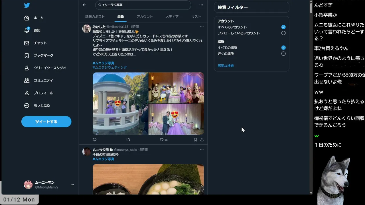Image resolution: width=365 pixels, height=205 pixels.
Task: Go back with the left arrow
Action: click(84, 5)
